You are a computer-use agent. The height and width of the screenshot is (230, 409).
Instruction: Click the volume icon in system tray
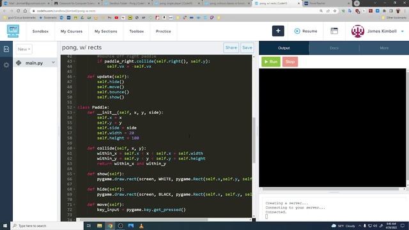click(375, 226)
